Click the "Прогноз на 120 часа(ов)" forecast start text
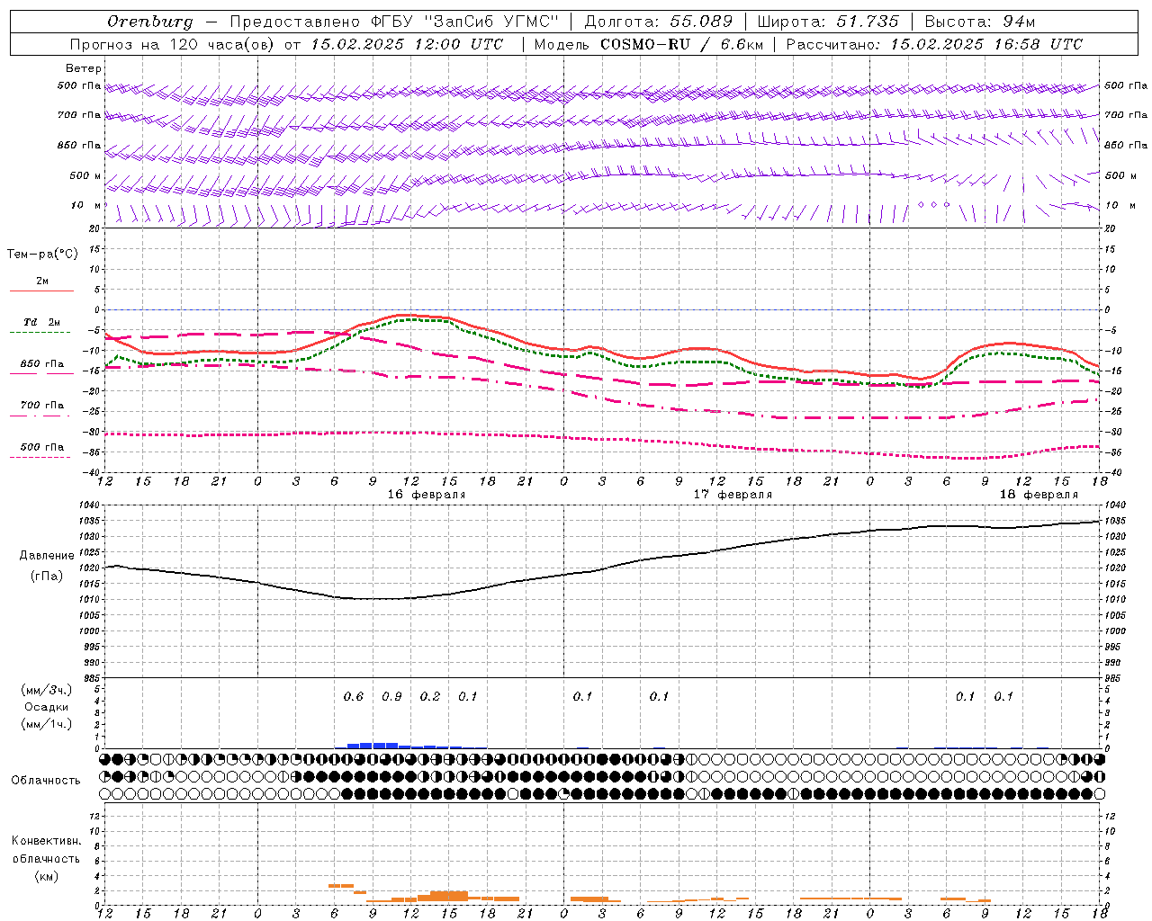 pyautogui.click(x=174, y=44)
